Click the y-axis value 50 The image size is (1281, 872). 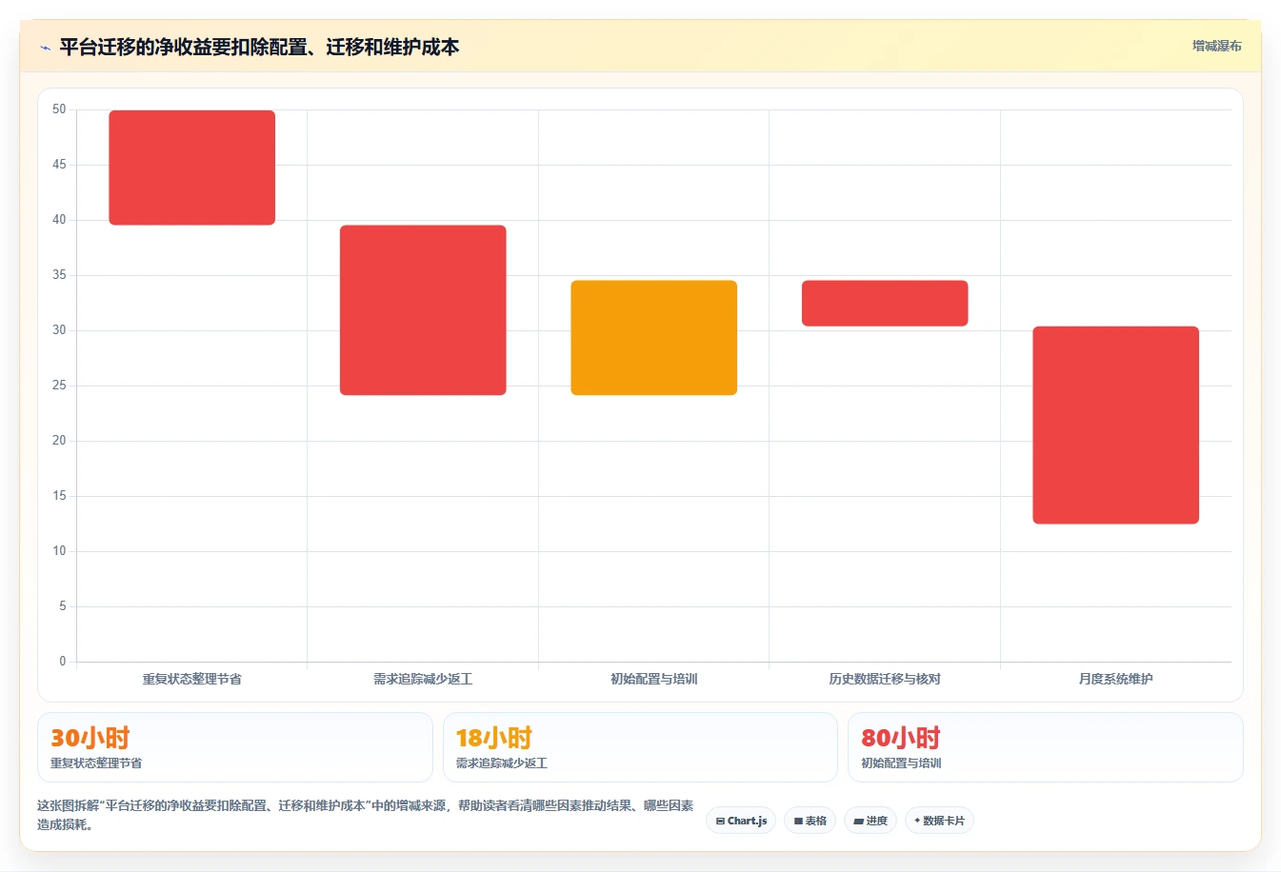click(60, 109)
